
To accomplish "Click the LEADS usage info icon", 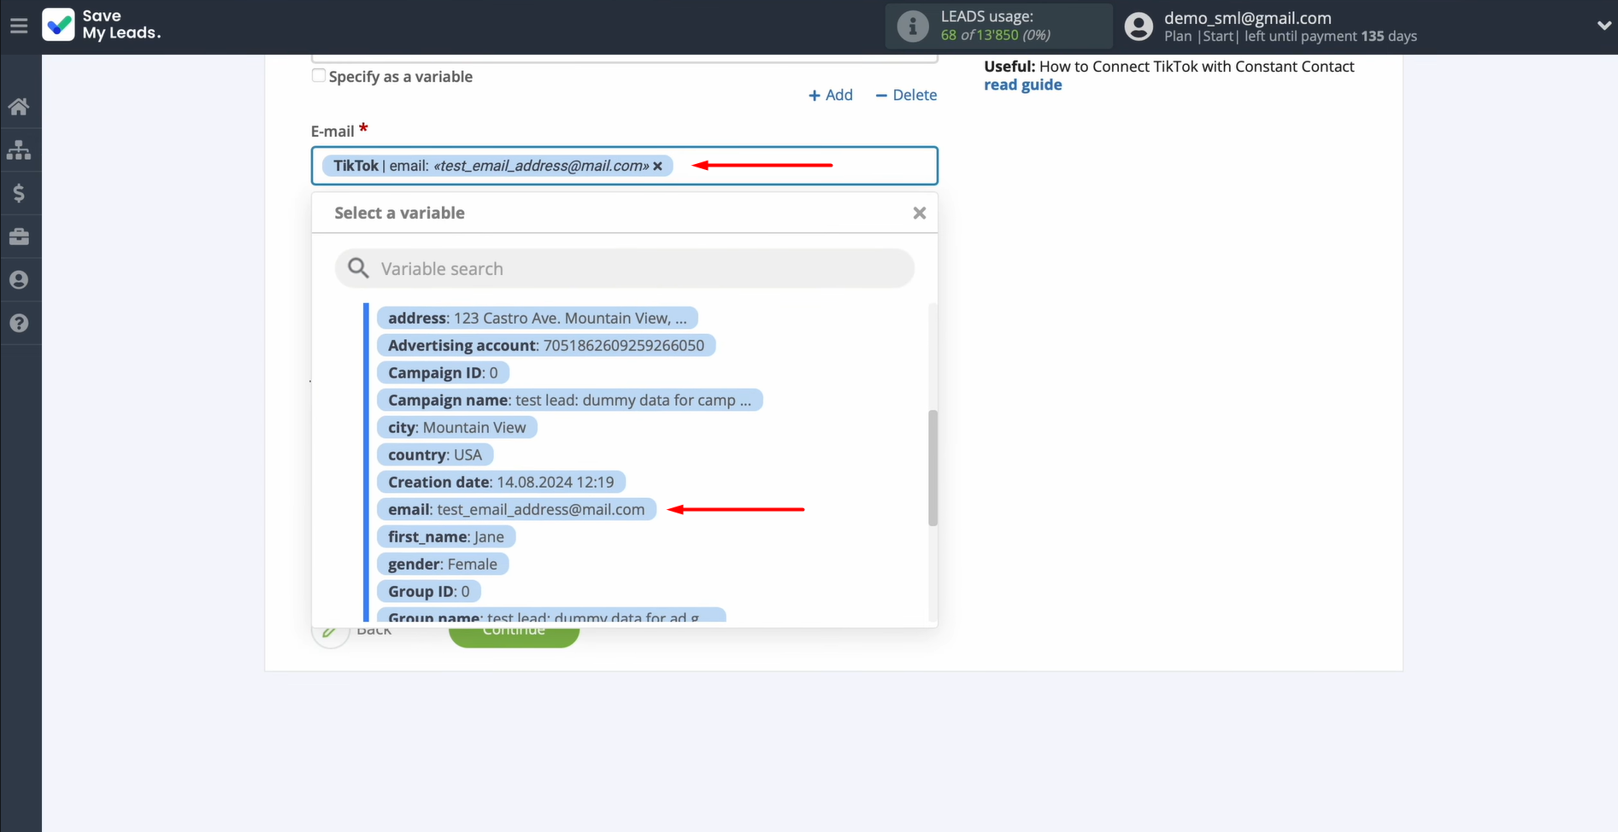I will (x=911, y=26).
